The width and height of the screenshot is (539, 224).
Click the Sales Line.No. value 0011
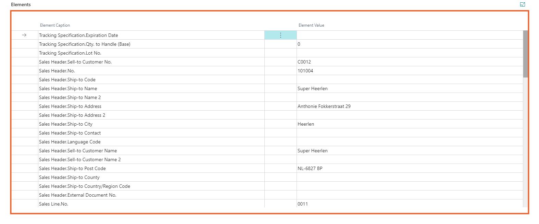[302, 204]
